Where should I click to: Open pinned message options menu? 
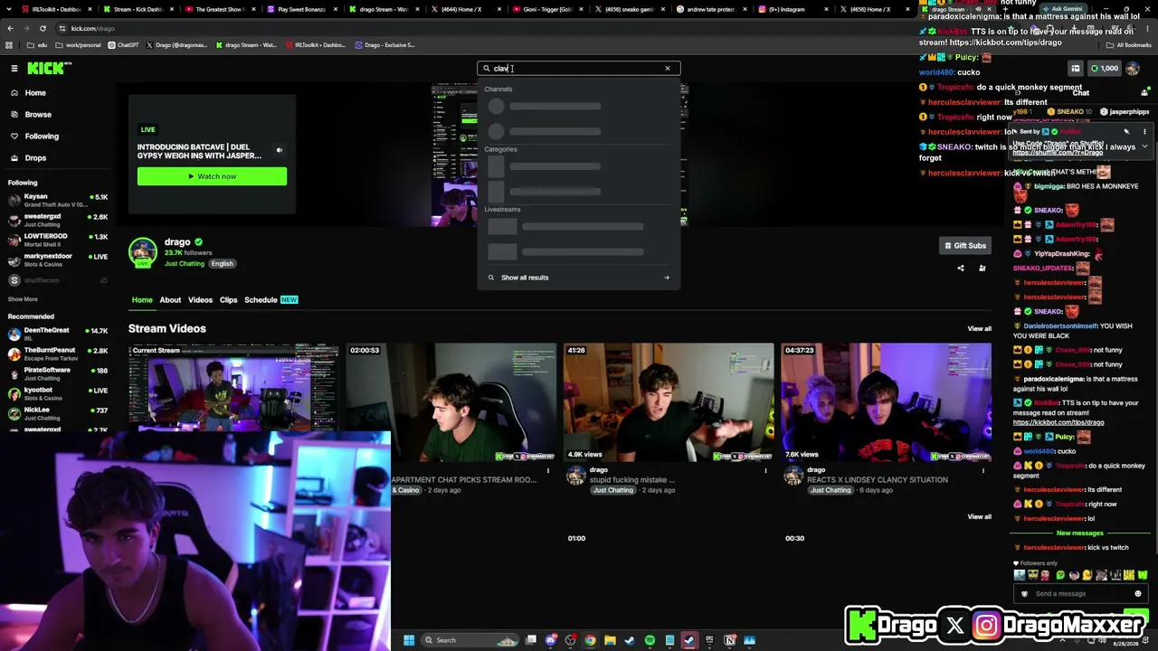point(1144,132)
